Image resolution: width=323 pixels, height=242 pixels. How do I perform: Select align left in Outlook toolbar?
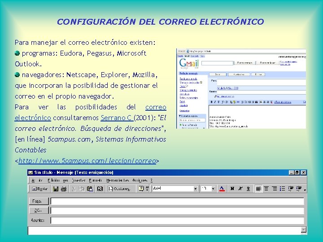point(258,189)
